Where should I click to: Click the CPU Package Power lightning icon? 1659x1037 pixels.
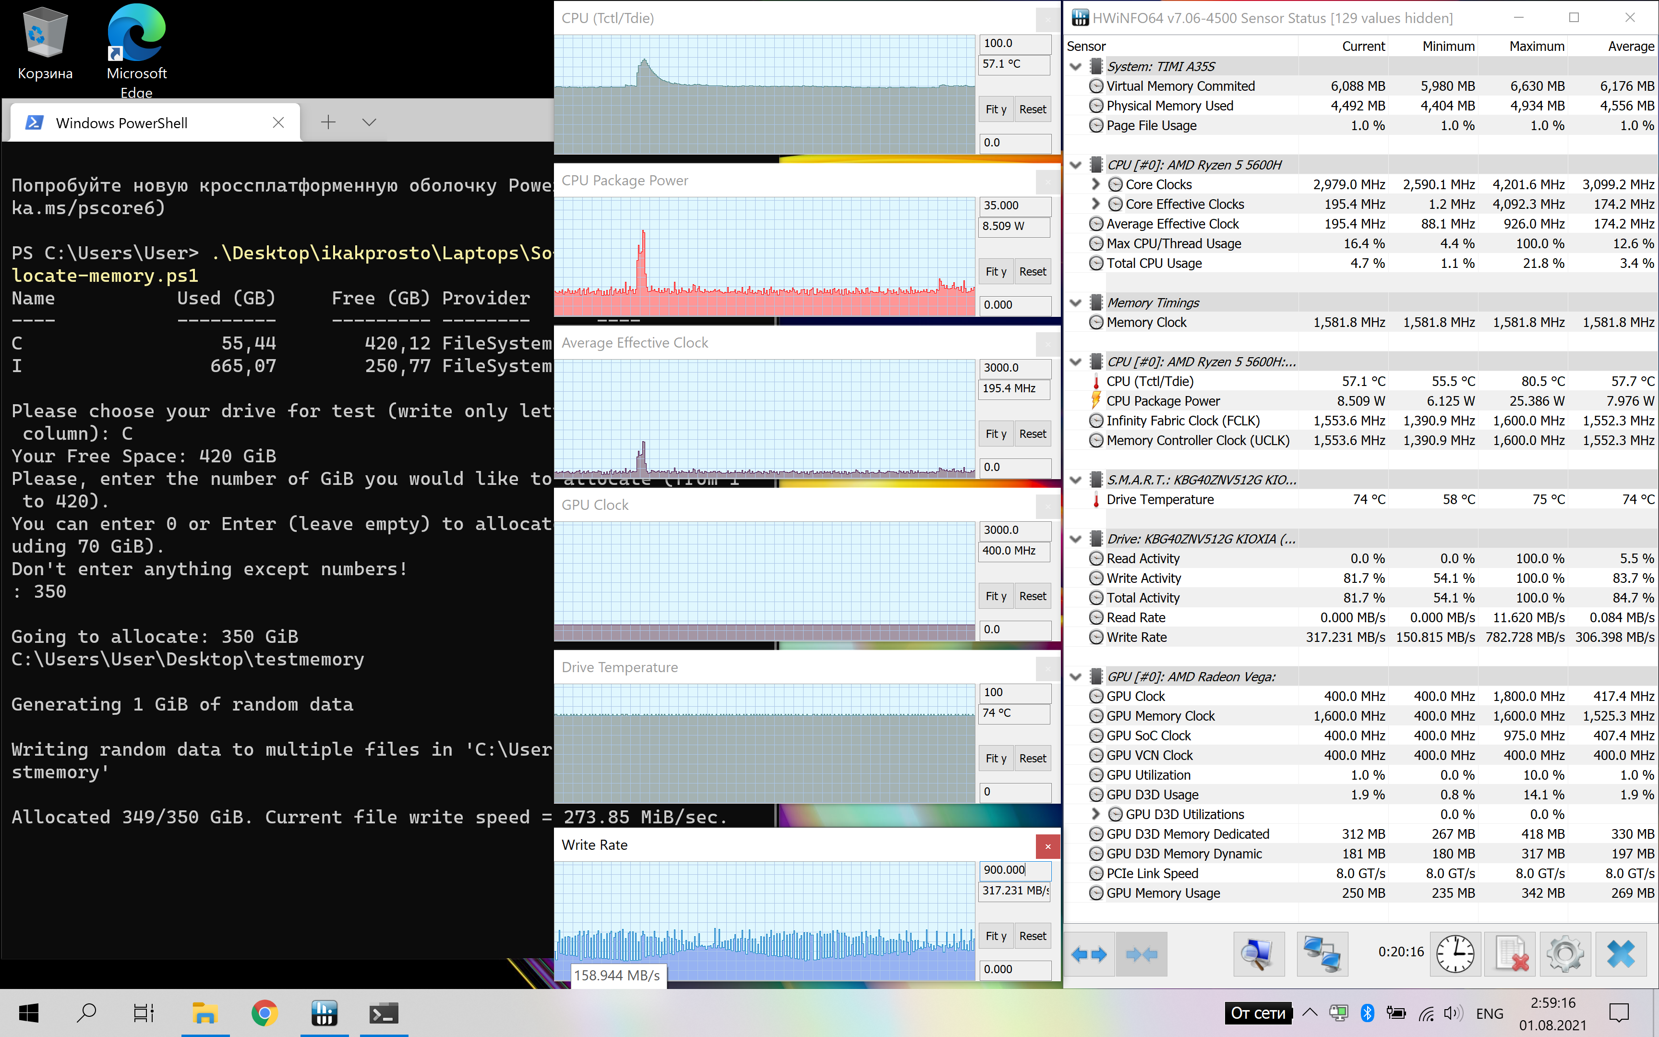[1096, 400]
